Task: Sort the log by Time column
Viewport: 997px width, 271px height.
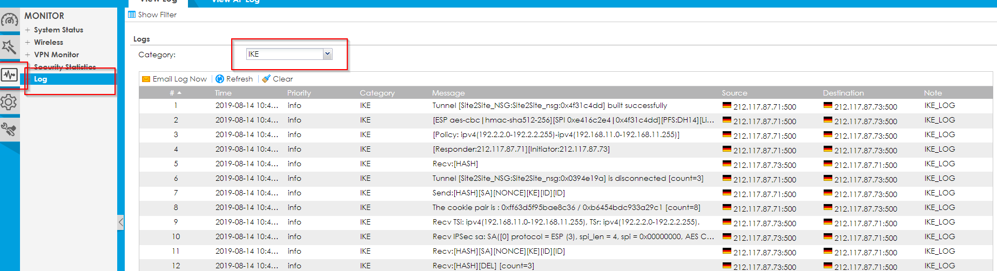Action: 223,93
